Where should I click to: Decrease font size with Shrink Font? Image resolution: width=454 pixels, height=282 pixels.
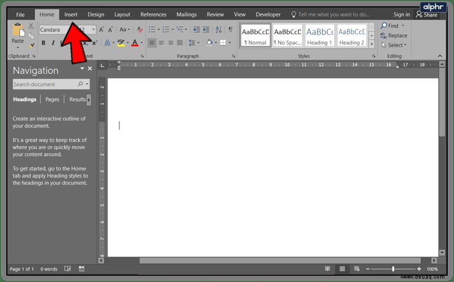[x=110, y=30]
